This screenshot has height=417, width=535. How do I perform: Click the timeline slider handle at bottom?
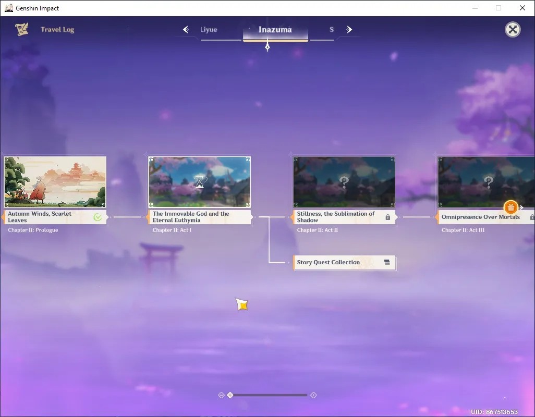(x=230, y=395)
